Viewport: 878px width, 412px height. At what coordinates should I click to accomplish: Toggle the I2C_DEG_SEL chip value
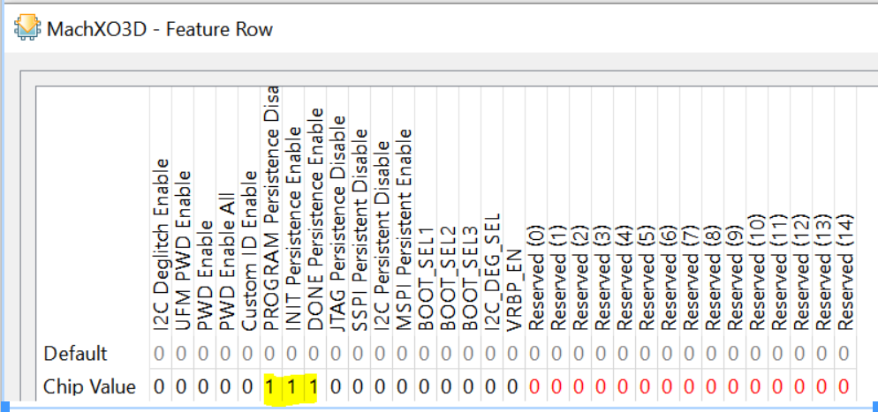(x=490, y=386)
